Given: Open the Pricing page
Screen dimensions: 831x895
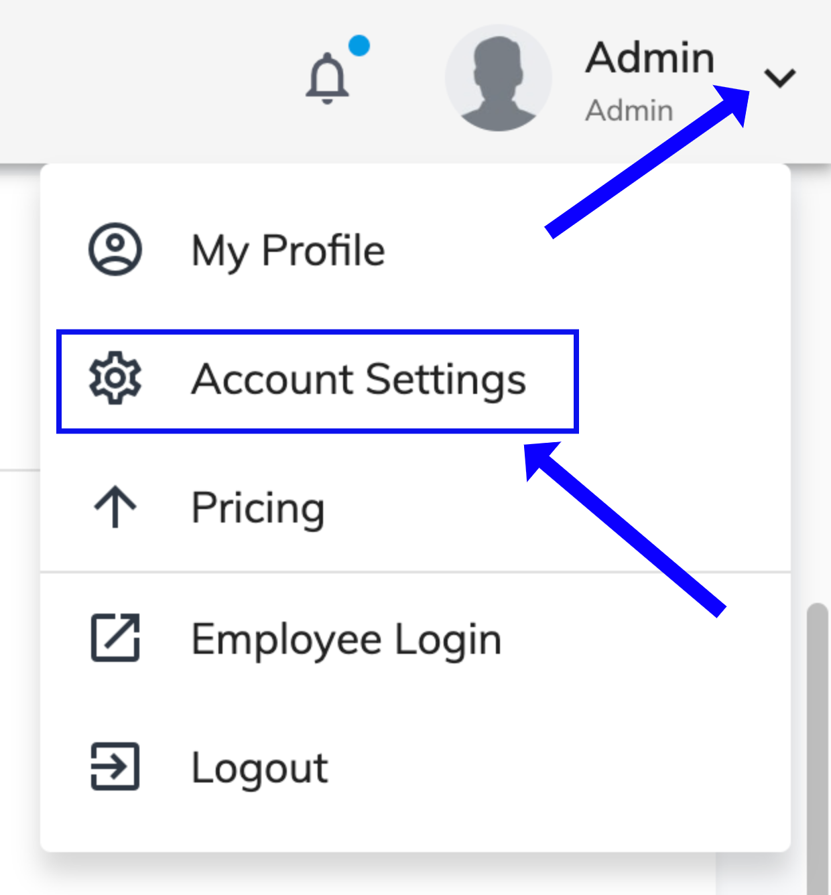Looking at the screenshot, I should tap(257, 507).
